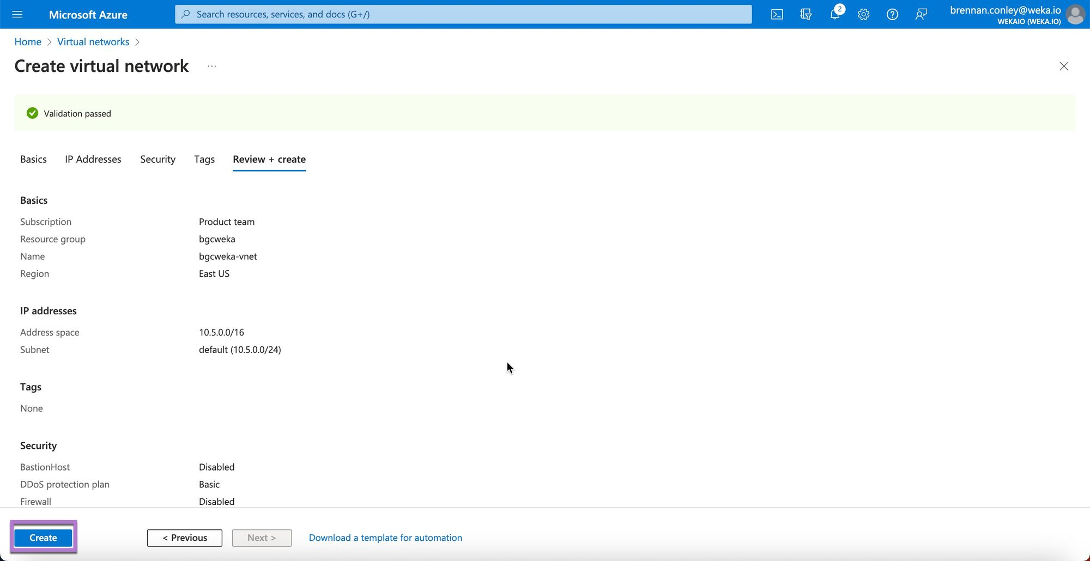
Task: Close the Create virtual network pane
Action: pos(1063,66)
